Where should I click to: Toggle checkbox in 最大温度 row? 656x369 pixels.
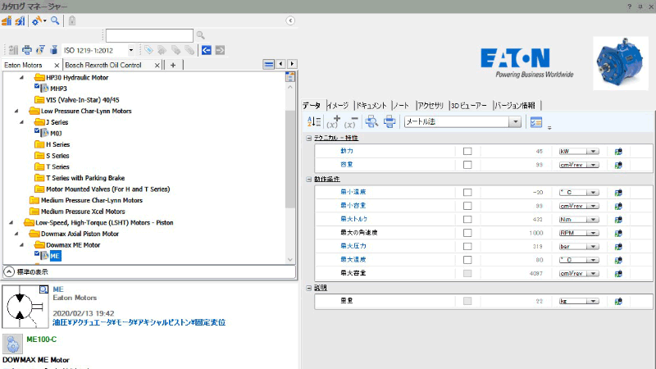[x=467, y=260]
